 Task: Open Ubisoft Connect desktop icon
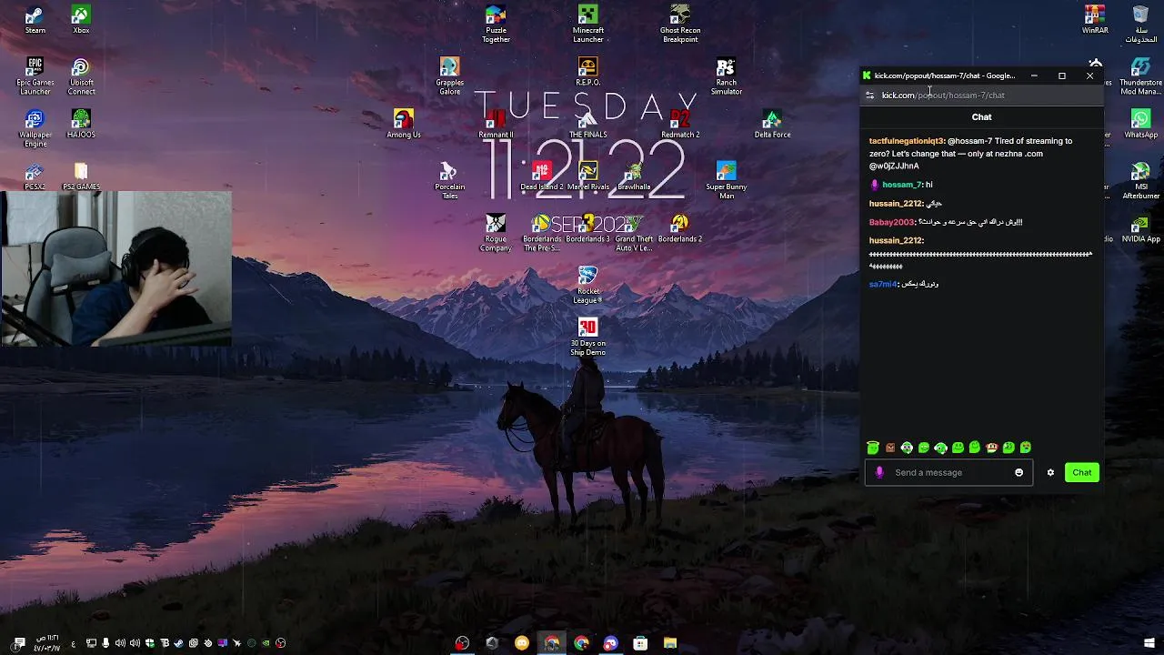[81, 76]
